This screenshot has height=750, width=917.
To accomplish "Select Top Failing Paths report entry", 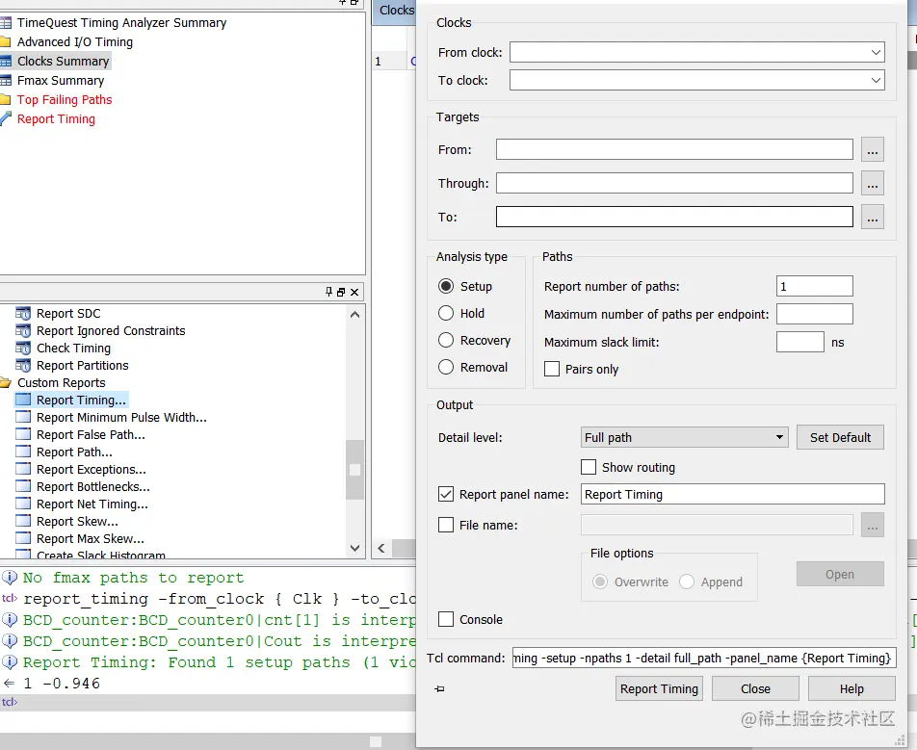I will [x=65, y=100].
